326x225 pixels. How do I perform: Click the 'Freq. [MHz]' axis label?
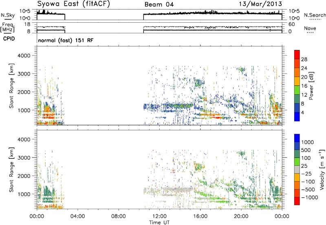7,27
